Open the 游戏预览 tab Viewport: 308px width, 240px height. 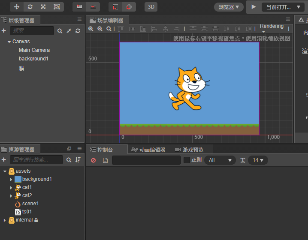click(189, 150)
